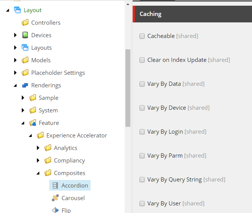Collapse the Composites folder
The height and width of the screenshot is (213, 252).
[x=38, y=173]
